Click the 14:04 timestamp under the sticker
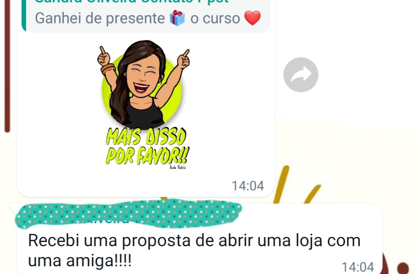Screen dimensions: 419x274 248,186
